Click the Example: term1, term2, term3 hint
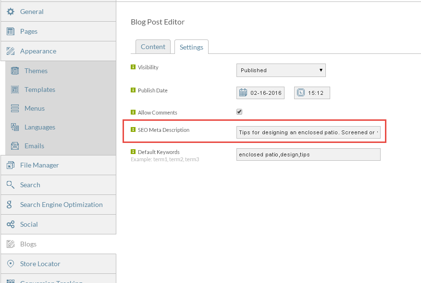 pyautogui.click(x=165, y=159)
